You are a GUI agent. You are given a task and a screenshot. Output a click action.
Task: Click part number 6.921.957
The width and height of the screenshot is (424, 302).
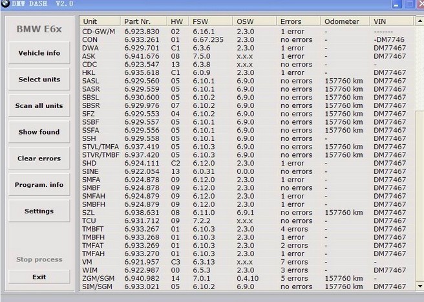pos(142,262)
